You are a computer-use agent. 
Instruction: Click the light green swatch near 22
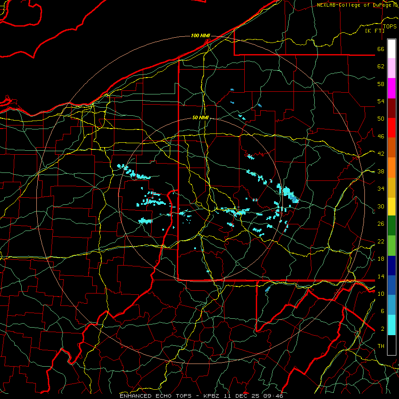(x=391, y=245)
